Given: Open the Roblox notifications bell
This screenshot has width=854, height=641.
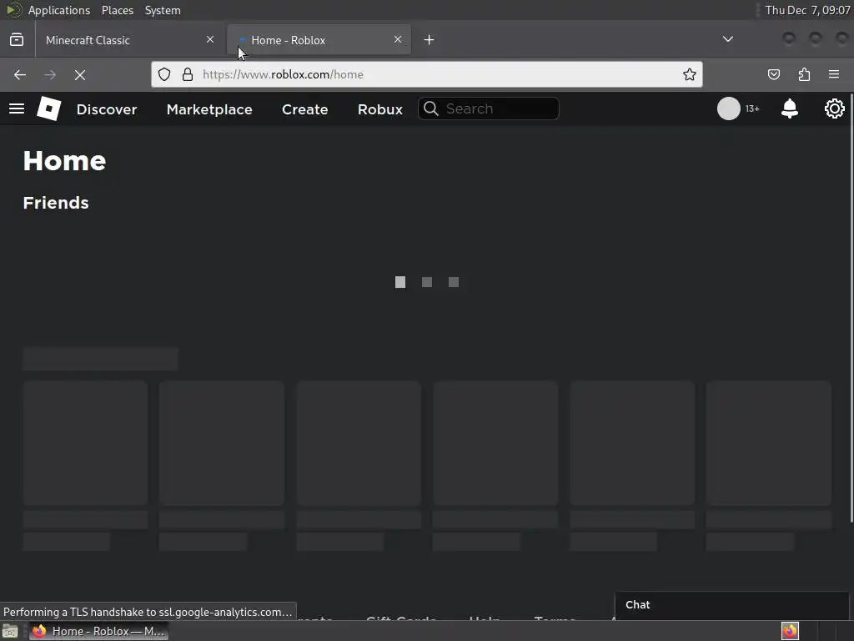Looking at the screenshot, I should coord(789,109).
